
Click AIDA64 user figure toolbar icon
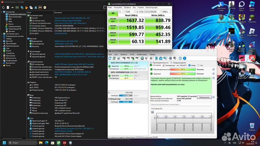[36, 8]
